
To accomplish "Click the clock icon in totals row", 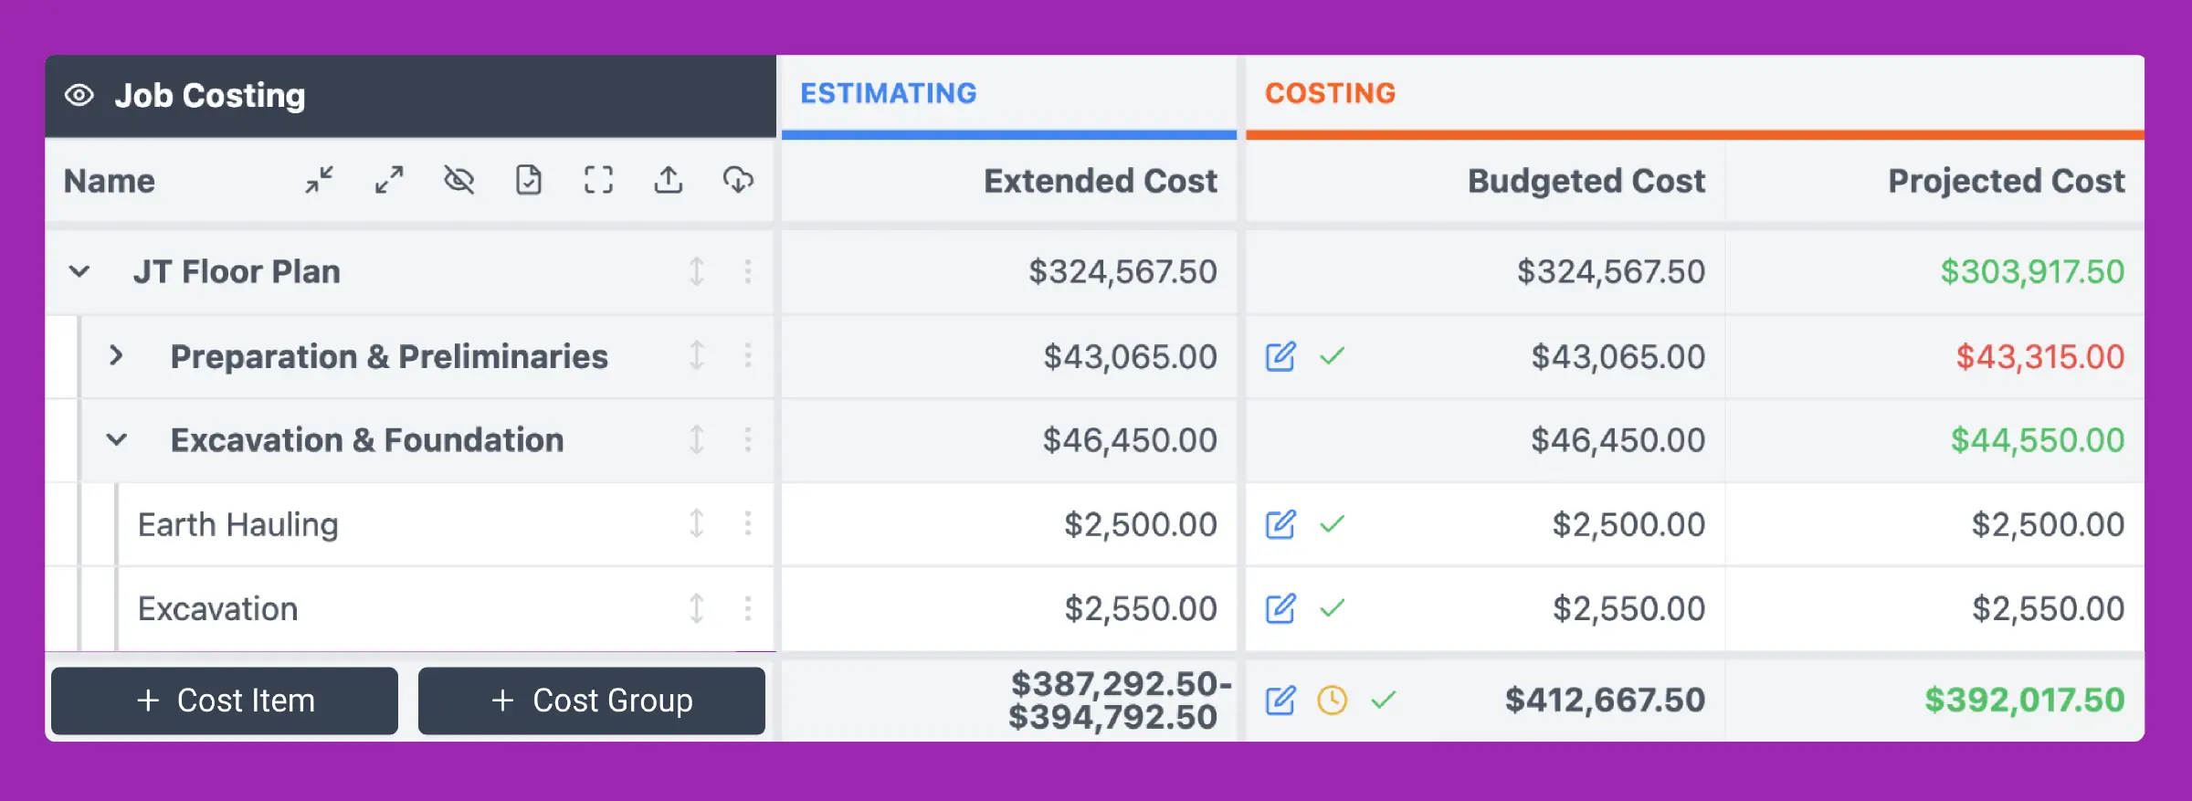I will click(x=1333, y=701).
